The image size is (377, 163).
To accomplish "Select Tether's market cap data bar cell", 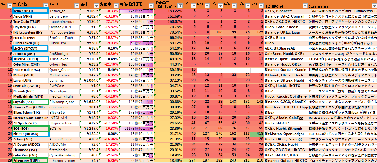I will point(136,11).
